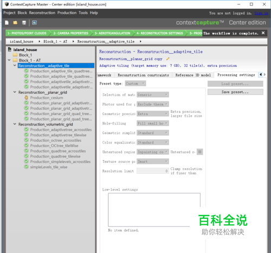Select Production_OCtree_tileWise in the tree
Screen dimensions: 271x253
tap(54, 146)
